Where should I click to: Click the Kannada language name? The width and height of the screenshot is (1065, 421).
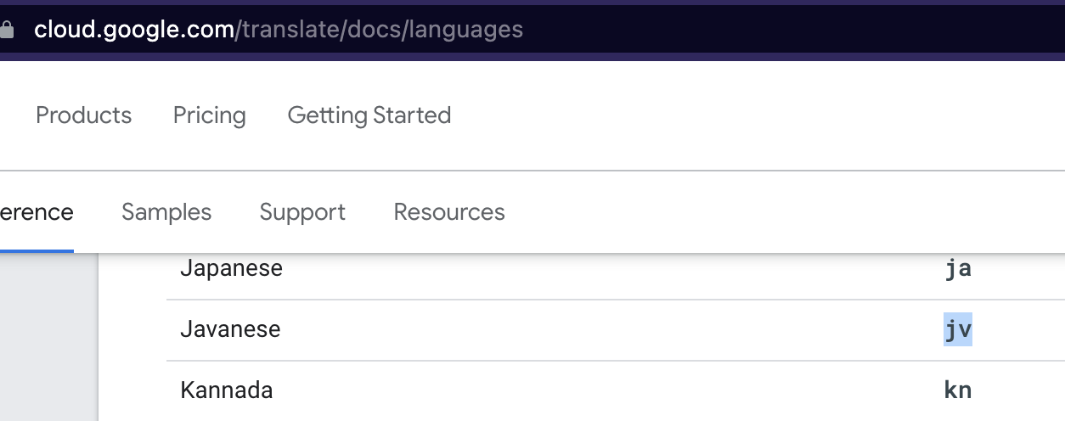[x=227, y=390]
